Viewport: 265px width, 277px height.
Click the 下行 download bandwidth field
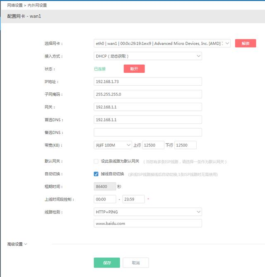pyautogui.click(x=185, y=145)
